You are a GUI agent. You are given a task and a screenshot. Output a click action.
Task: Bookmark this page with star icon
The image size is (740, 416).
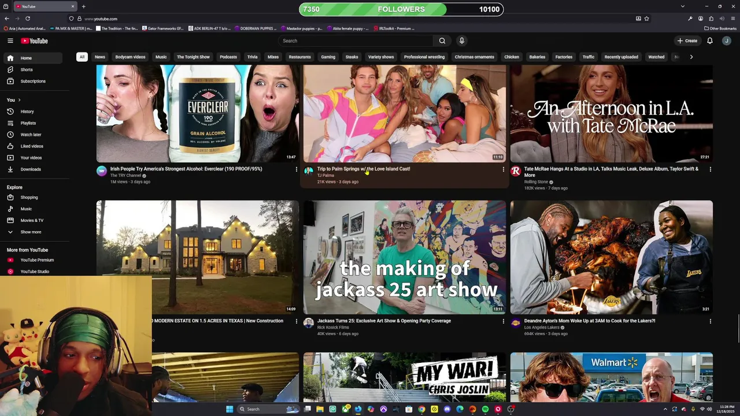(x=646, y=18)
